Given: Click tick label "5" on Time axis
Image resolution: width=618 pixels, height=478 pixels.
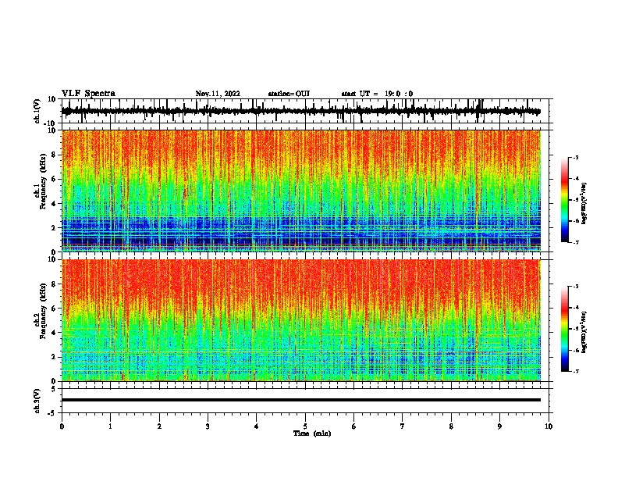Looking at the screenshot, I should coord(305,426).
